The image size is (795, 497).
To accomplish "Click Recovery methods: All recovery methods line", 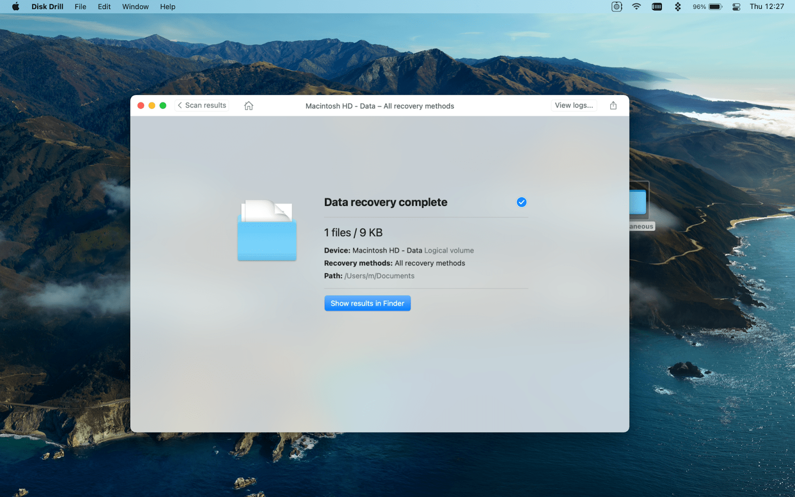I will 395,263.
